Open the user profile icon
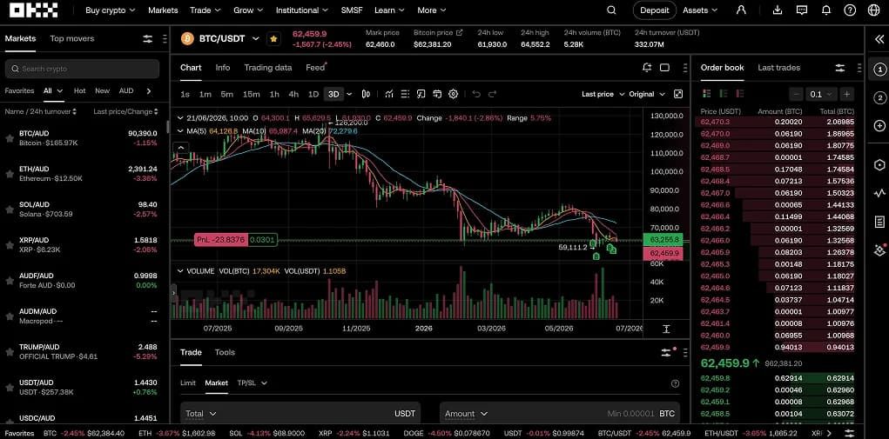Image resolution: width=889 pixels, height=439 pixels. tap(741, 10)
